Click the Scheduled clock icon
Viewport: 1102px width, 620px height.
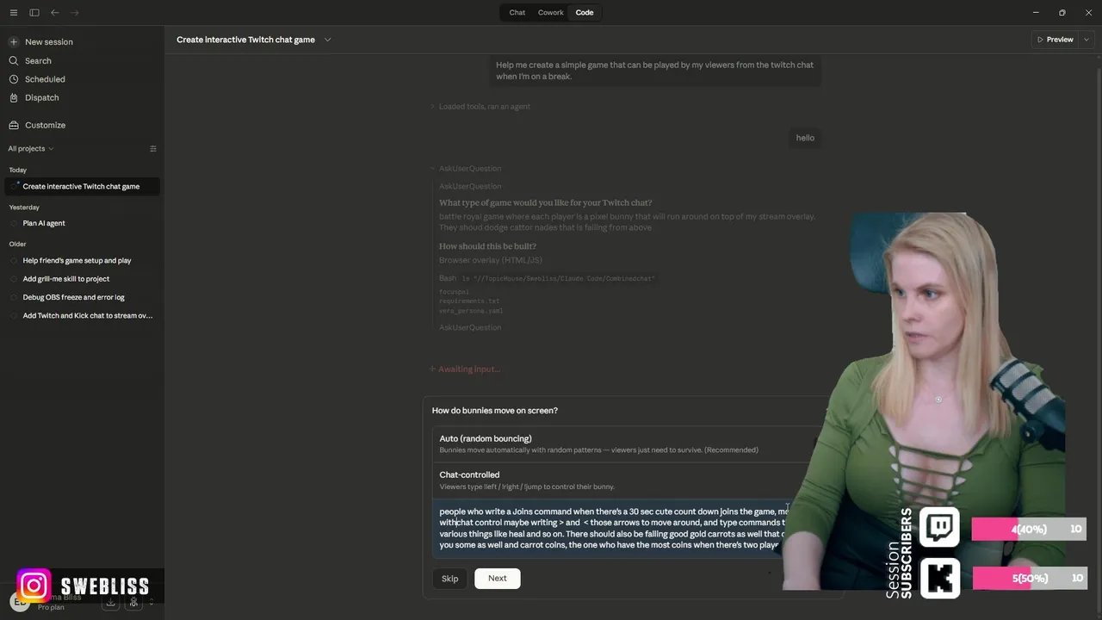pyautogui.click(x=14, y=79)
